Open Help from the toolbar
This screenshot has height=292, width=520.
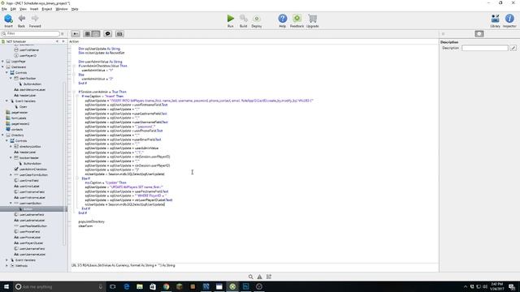tap(282, 21)
